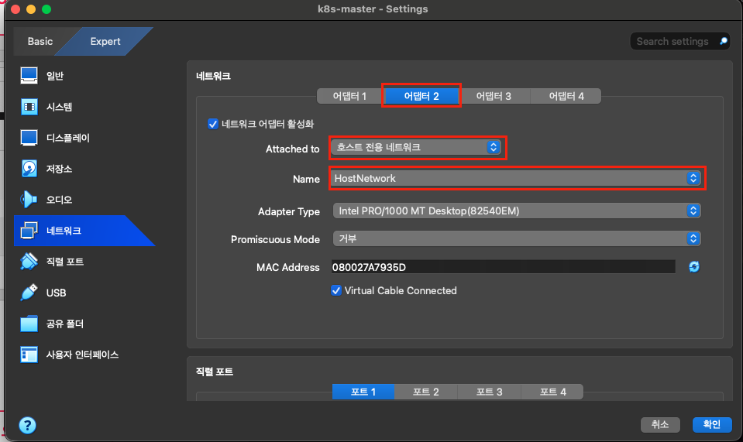This screenshot has height=442, width=743.
Task: Open the 오디오 speaker icon
Action: (29, 199)
